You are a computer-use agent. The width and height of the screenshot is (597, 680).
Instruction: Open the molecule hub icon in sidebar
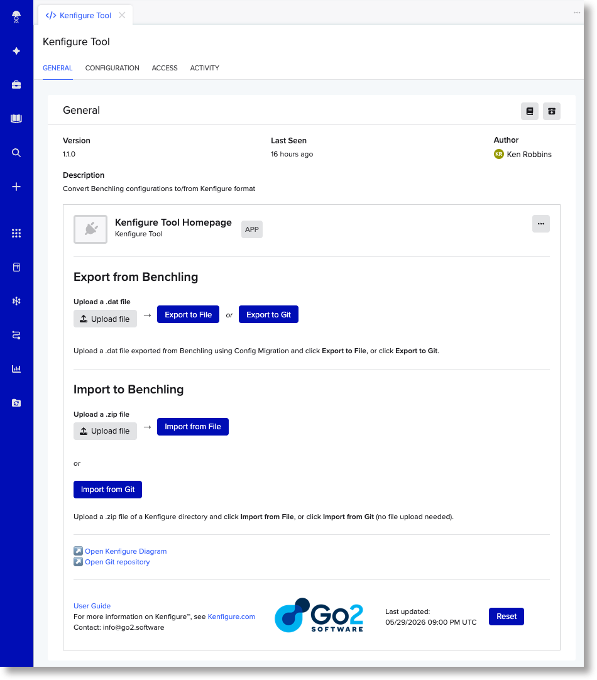pyautogui.click(x=16, y=301)
